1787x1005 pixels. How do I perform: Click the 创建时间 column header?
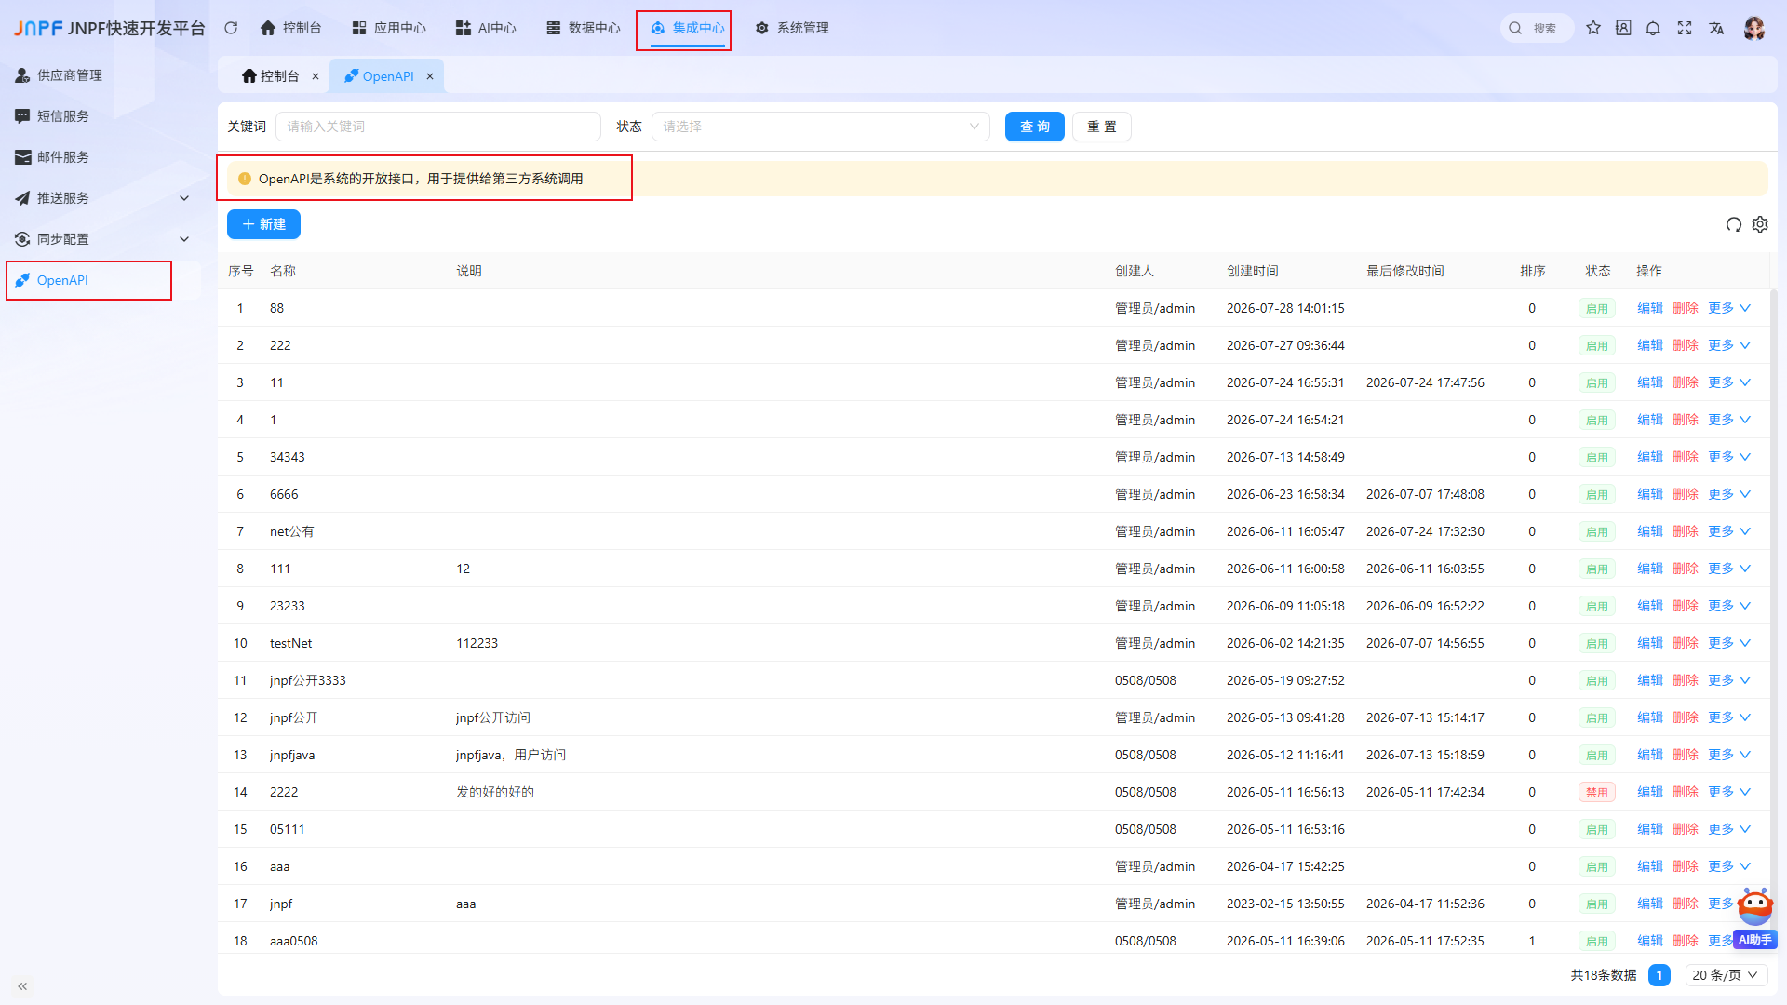coord(1252,271)
